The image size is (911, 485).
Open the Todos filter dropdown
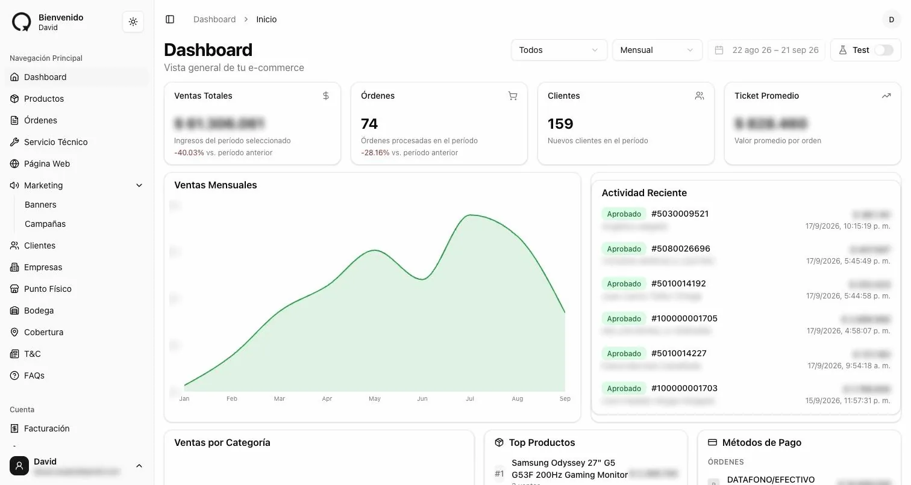tap(559, 50)
